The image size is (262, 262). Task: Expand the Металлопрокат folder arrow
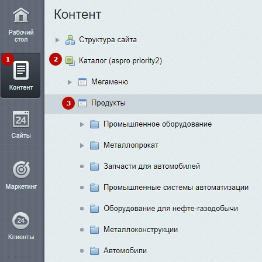[82, 145]
